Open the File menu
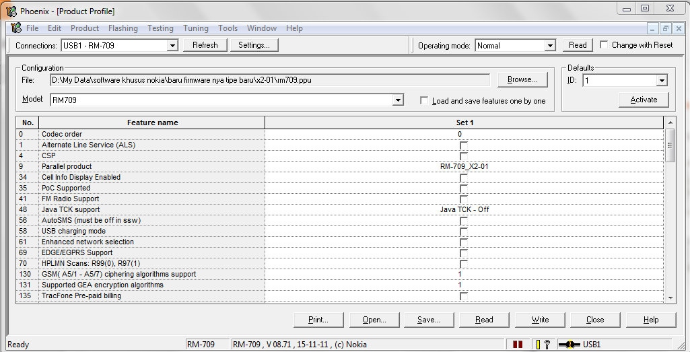The image size is (690, 352). click(x=32, y=28)
